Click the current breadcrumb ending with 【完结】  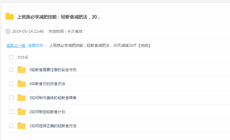(x=100, y=46)
